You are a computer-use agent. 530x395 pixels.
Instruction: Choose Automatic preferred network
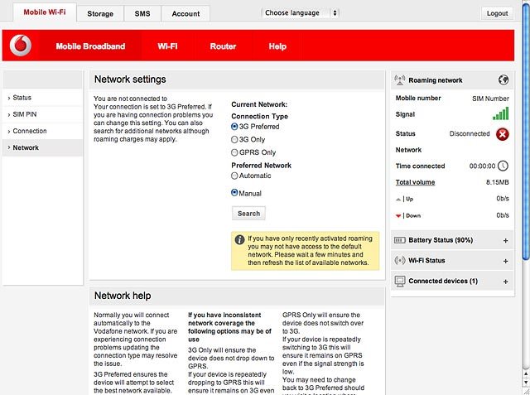(234, 176)
